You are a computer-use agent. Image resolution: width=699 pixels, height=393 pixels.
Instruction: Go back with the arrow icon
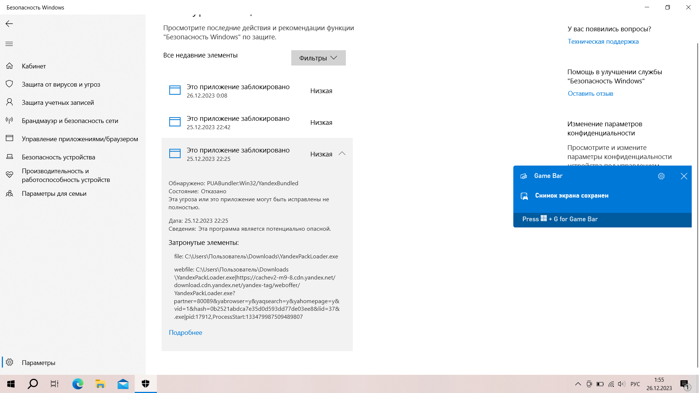pos(9,24)
